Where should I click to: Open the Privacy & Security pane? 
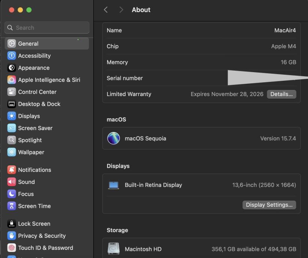[x=42, y=236]
